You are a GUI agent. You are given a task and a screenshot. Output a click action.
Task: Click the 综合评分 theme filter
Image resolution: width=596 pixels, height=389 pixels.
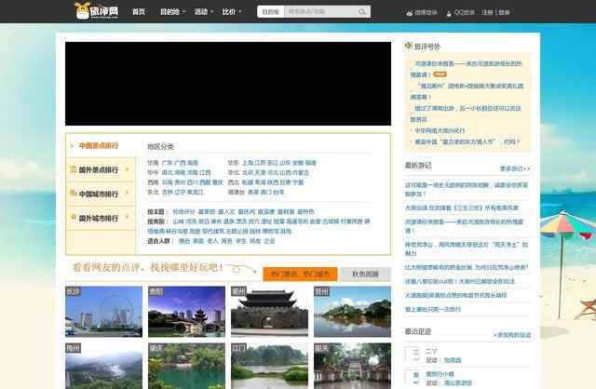tap(183, 212)
